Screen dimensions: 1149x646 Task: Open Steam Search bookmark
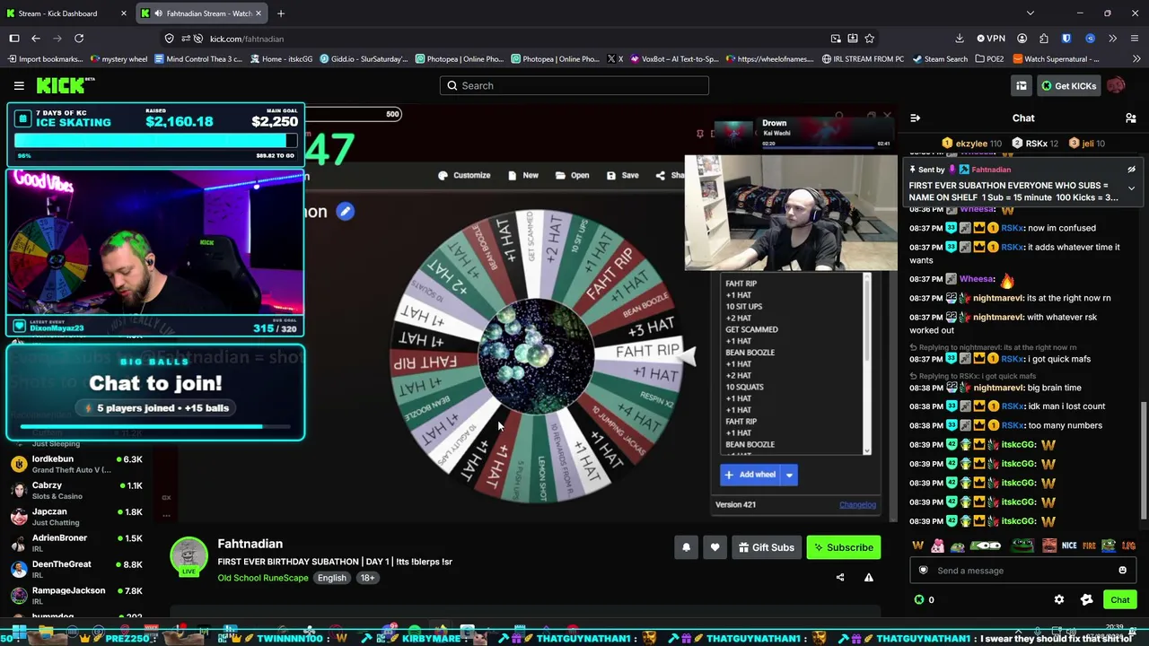(941, 59)
